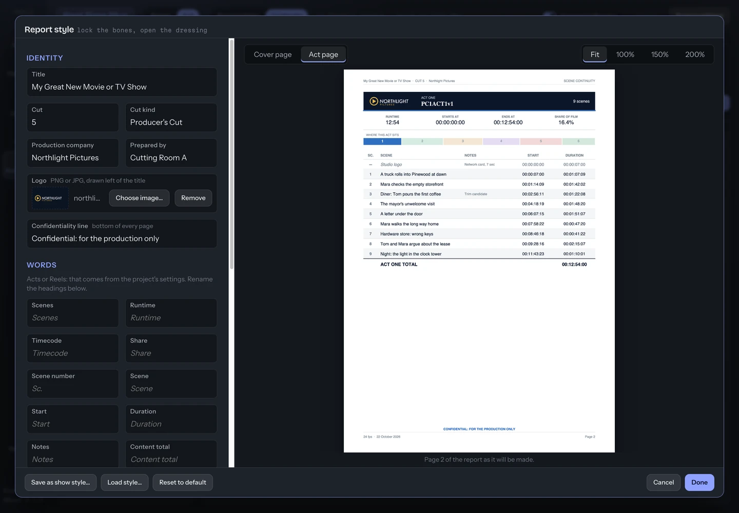This screenshot has width=739, height=513.
Task: Edit the Production company field
Action: click(73, 153)
